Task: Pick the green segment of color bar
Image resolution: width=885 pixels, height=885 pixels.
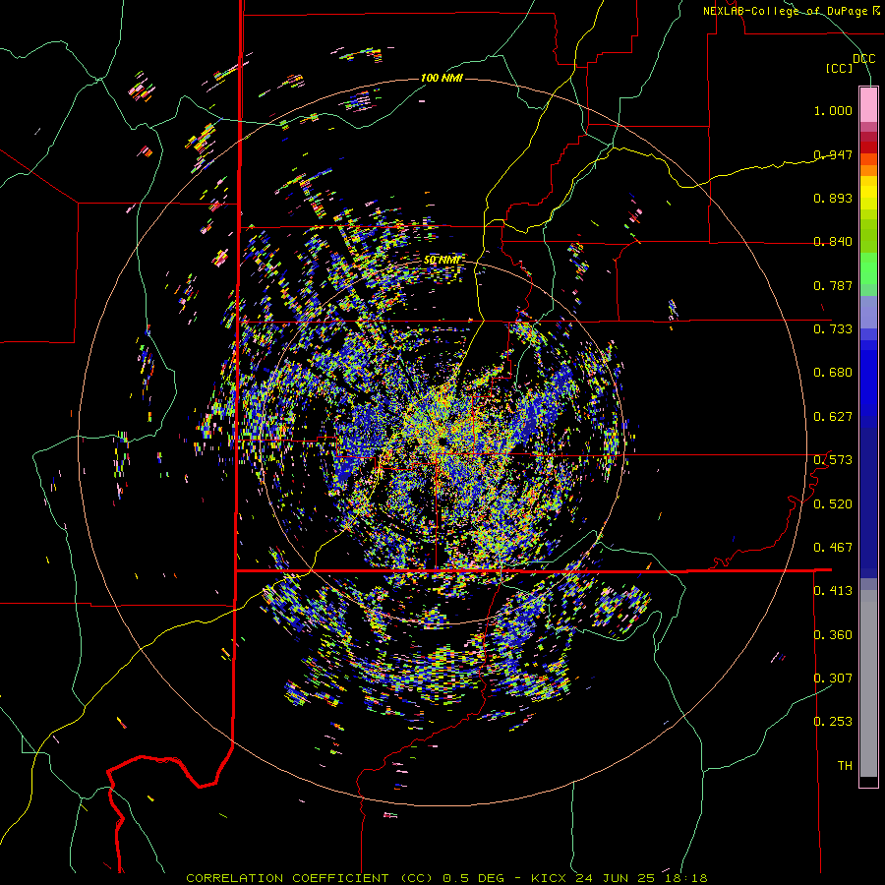Action: pyautogui.click(x=868, y=268)
